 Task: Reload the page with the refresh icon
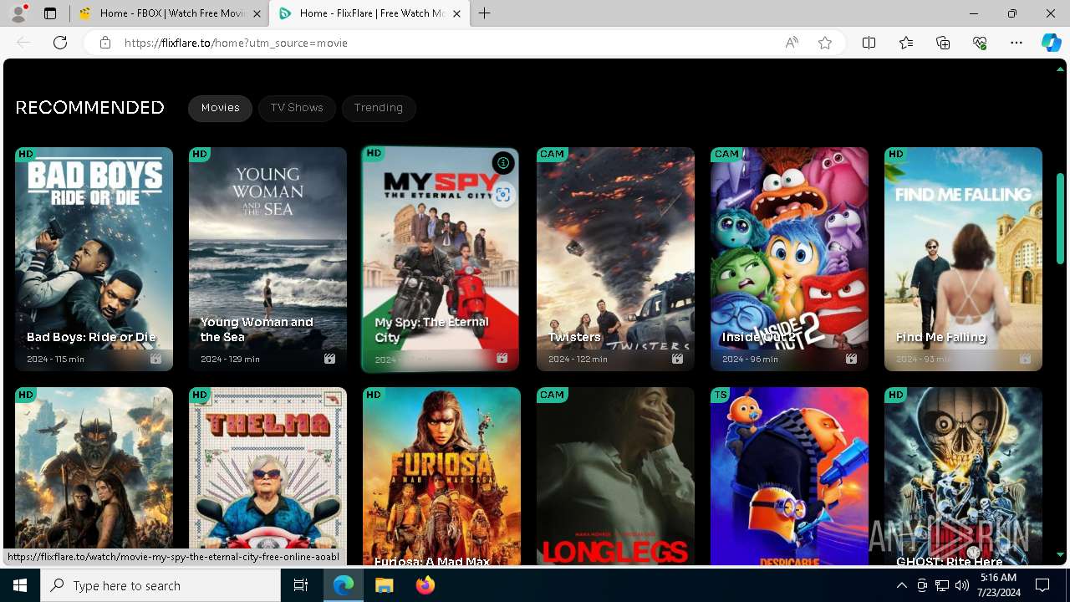pos(60,43)
